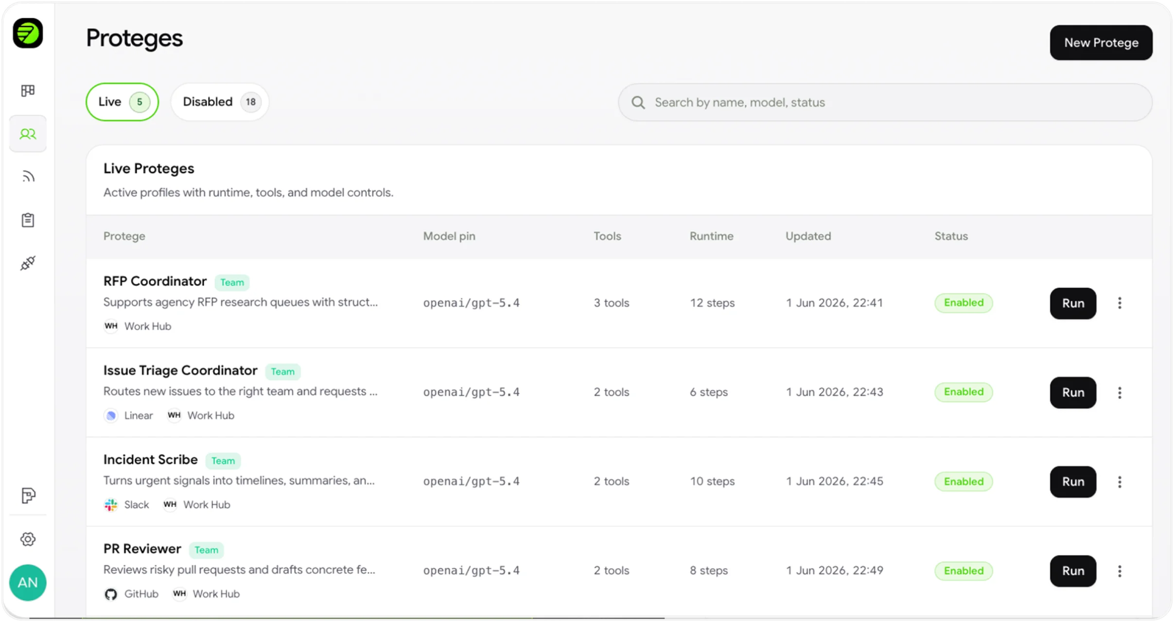The width and height of the screenshot is (1174, 622).
Task: Click the '1 Jun 2026, 22:43' updated cell
Action: click(834, 392)
